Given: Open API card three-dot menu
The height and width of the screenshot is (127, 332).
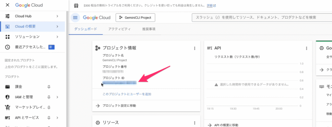Looking at the screenshot, I should tap(306, 48).
